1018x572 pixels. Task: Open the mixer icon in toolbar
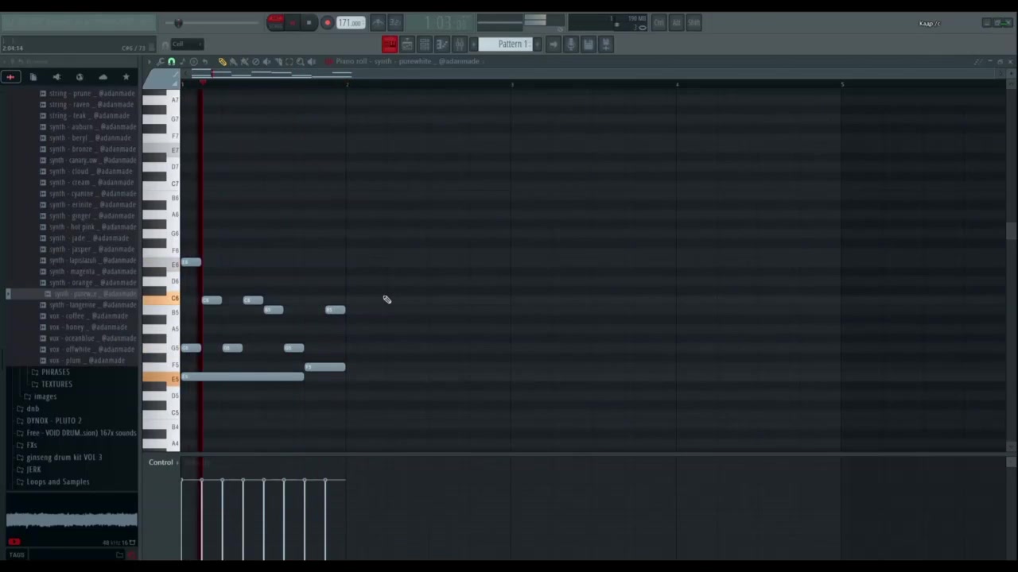pyautogui.click(x=459, y=44)
